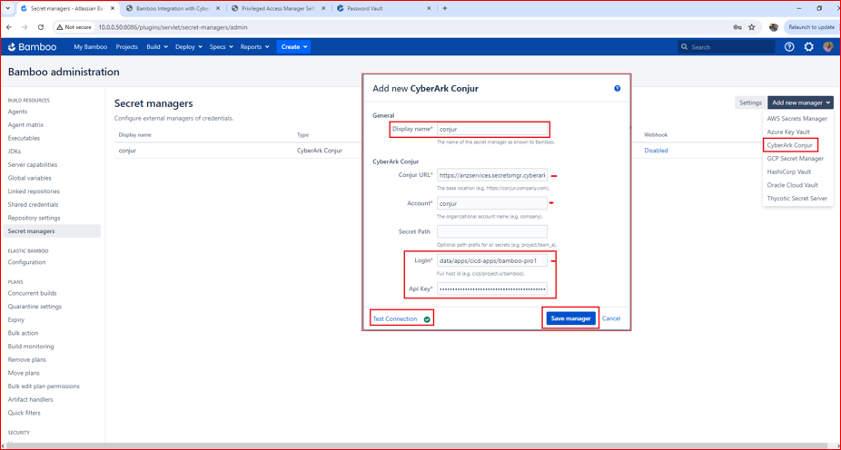
Task: Open Global variables in the sidebar
Action: 29,178
